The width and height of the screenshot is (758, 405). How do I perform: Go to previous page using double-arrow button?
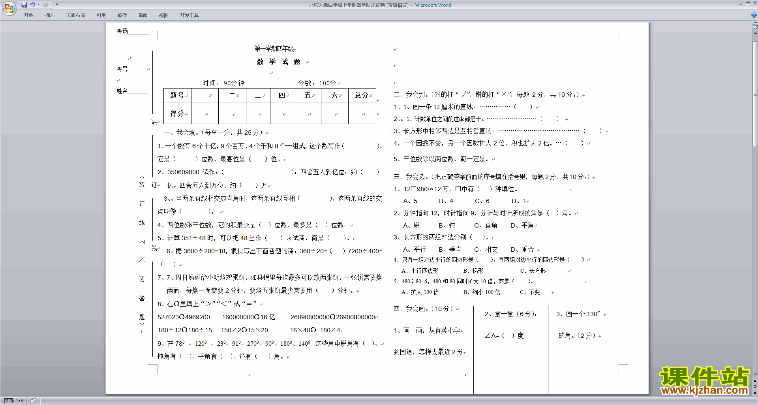(x=755, y=381)
